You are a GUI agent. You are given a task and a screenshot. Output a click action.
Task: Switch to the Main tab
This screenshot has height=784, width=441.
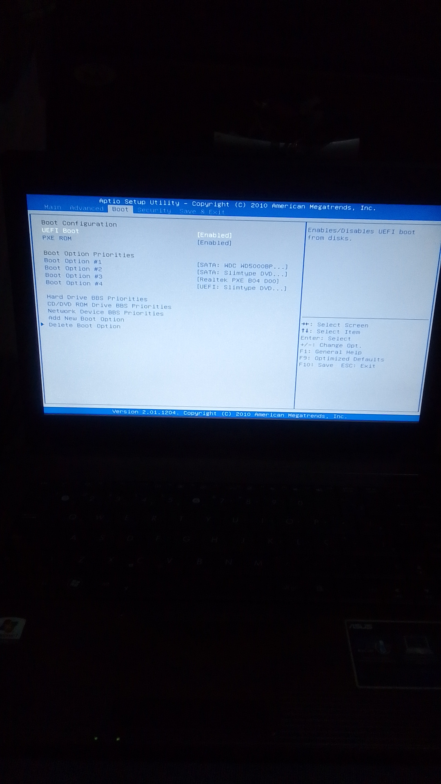click(x=53, y=207)
